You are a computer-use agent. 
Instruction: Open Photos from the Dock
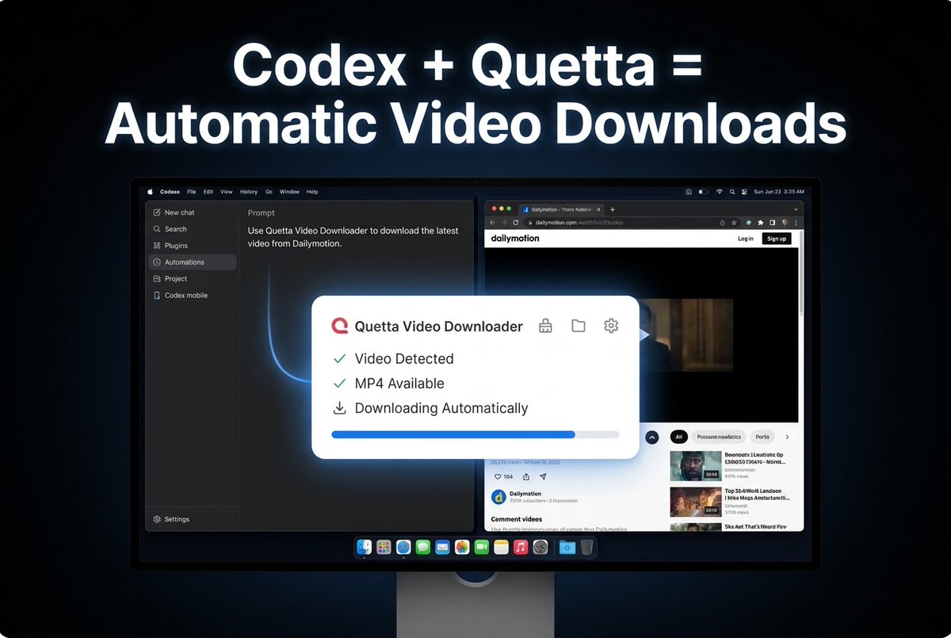(x=462, y=547)
